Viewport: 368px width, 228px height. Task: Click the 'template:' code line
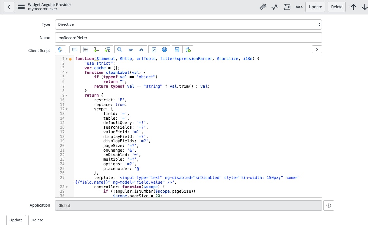tap(187, 180)
